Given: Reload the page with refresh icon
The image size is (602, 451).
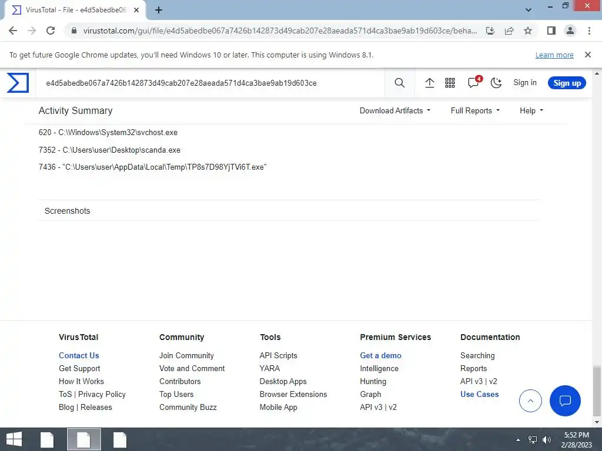Looking at the screenshot, I should (x=51, y=31).
